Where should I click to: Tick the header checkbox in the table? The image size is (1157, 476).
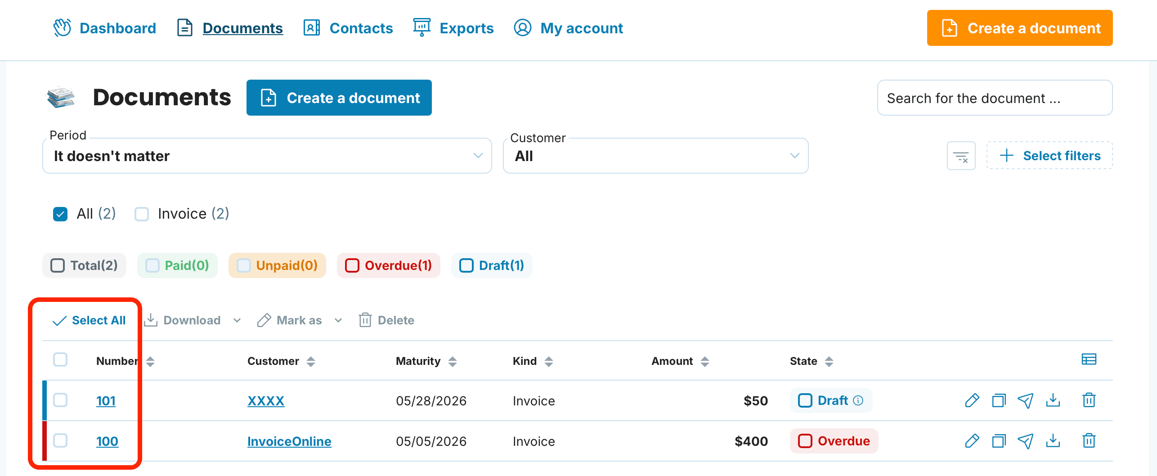click(60, 359)
